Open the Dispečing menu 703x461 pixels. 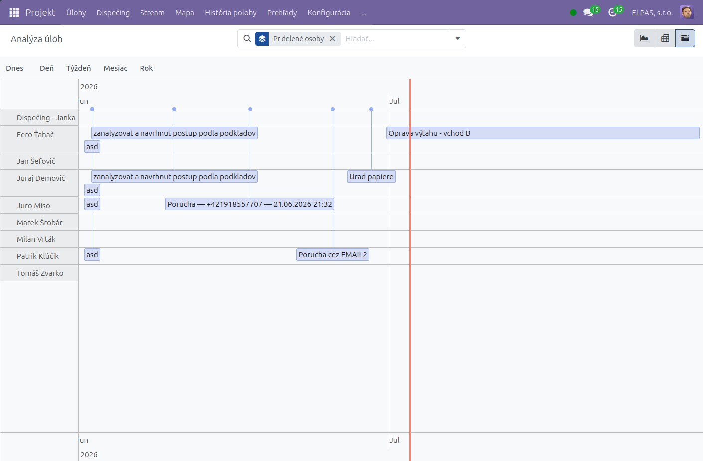[x=113, y=13]
